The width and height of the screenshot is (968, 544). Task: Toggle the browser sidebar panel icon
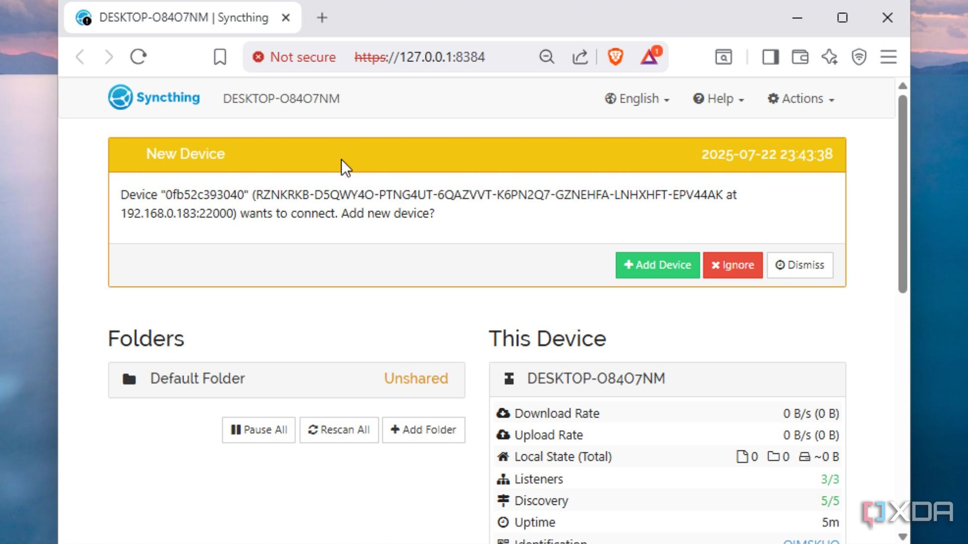coord(770,57)
